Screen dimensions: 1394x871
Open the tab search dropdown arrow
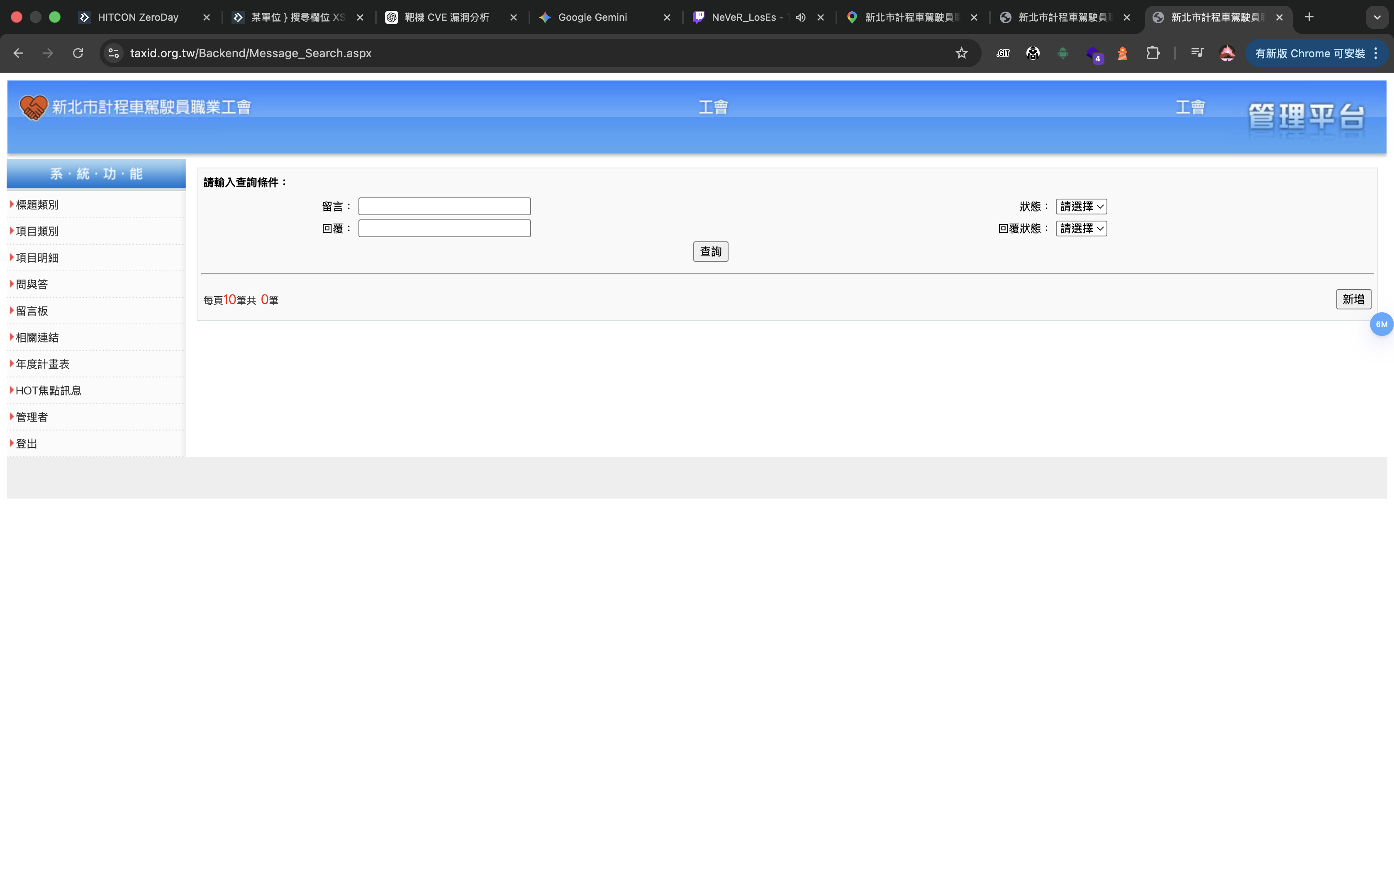point(1377,17)
